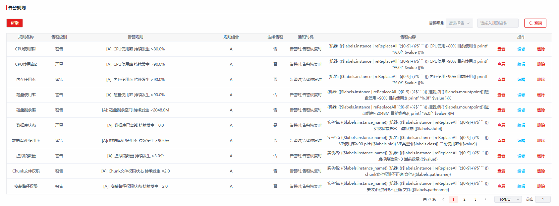559x206 pixels.
Task: Delete the 内存使用率 rule
Action: click(541, 80)
